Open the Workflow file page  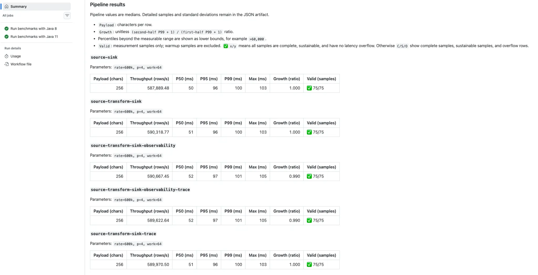pos(21,64)
